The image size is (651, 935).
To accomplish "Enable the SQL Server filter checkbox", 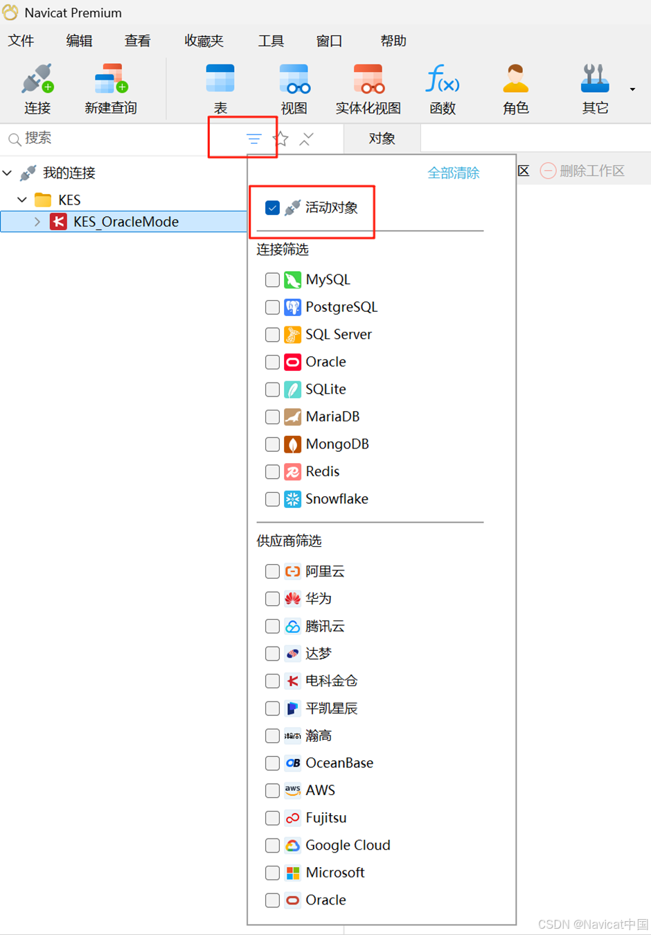I will [x=272, y=334].
